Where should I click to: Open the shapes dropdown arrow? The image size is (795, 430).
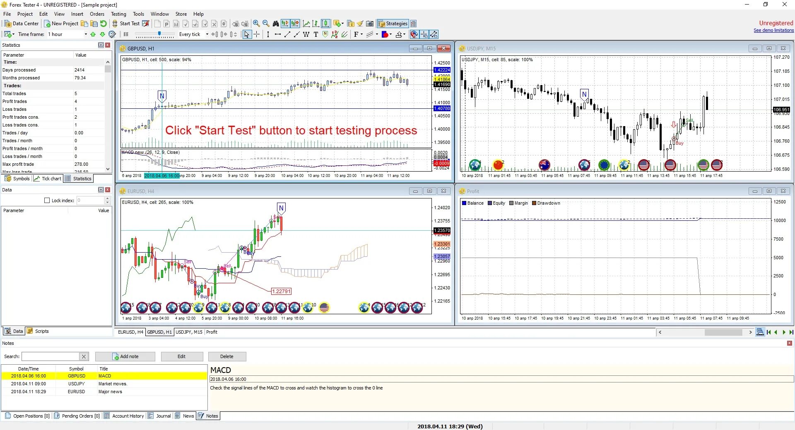pos(390,34)
